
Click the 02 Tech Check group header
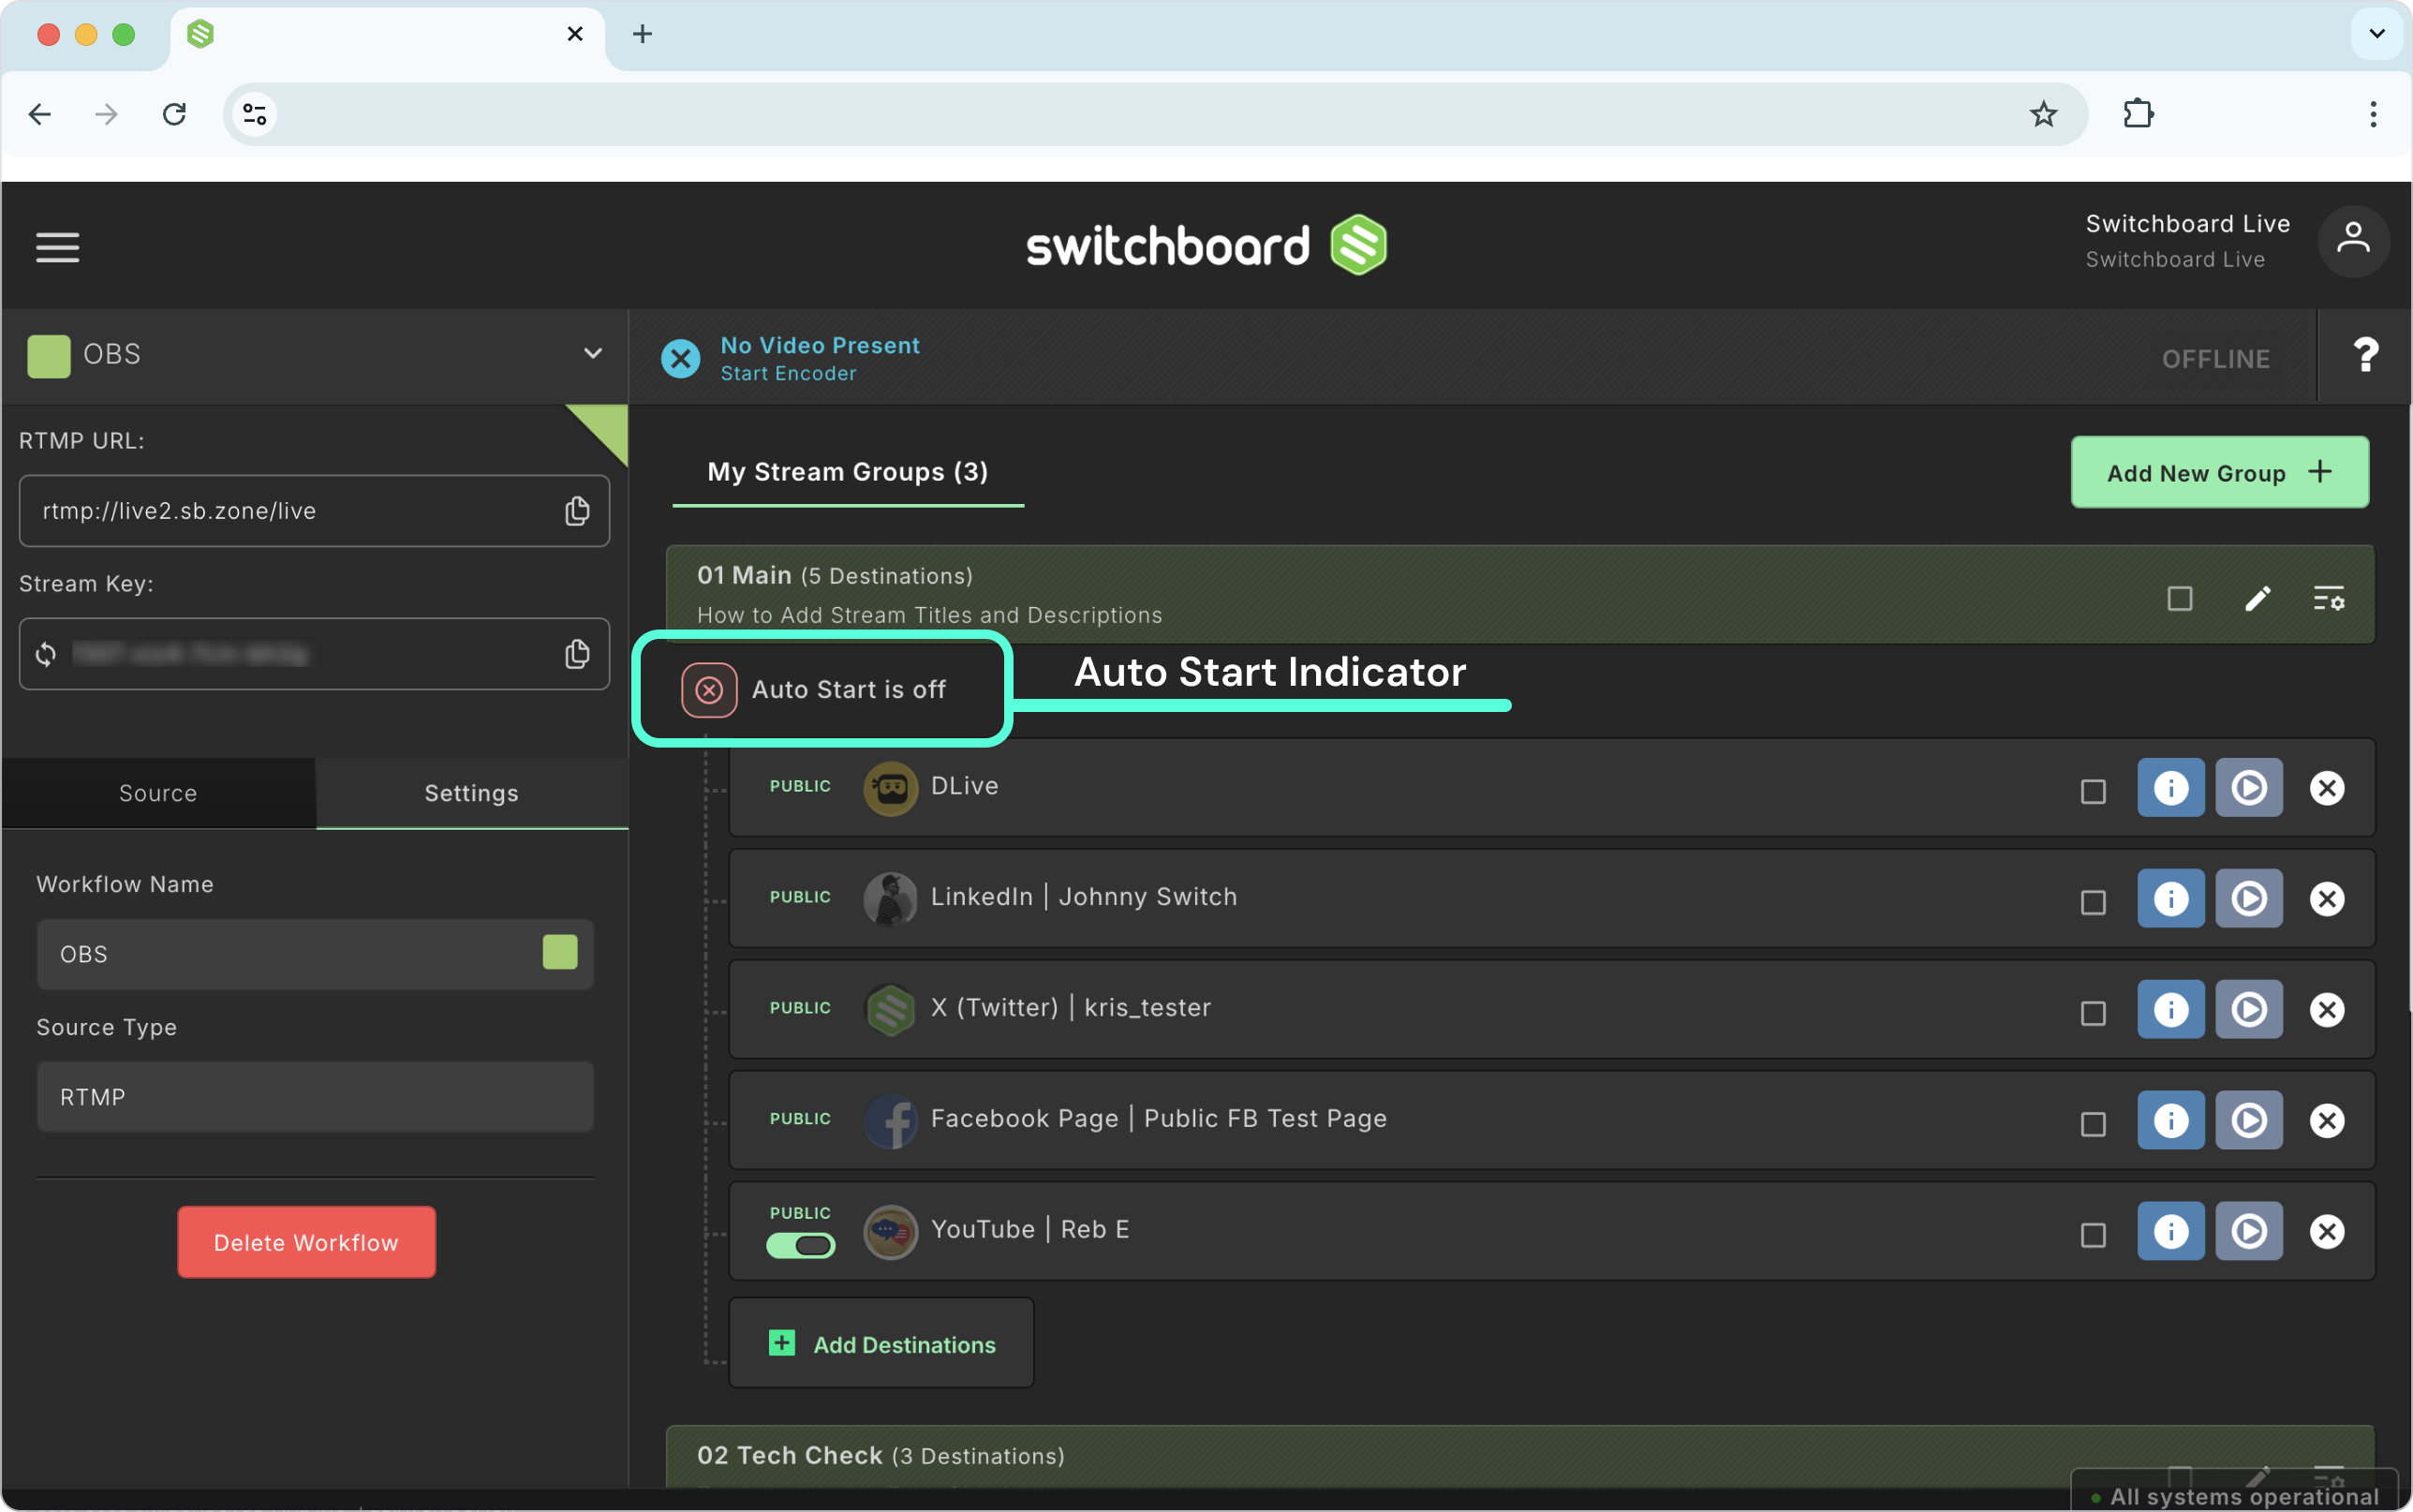(1519, 1456)
